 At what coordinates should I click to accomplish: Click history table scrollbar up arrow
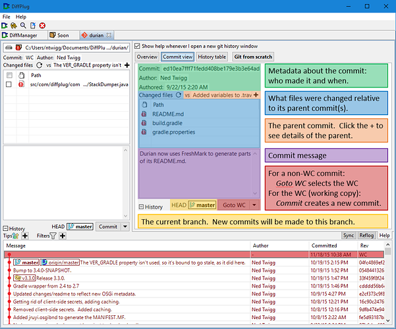point(388,245)
